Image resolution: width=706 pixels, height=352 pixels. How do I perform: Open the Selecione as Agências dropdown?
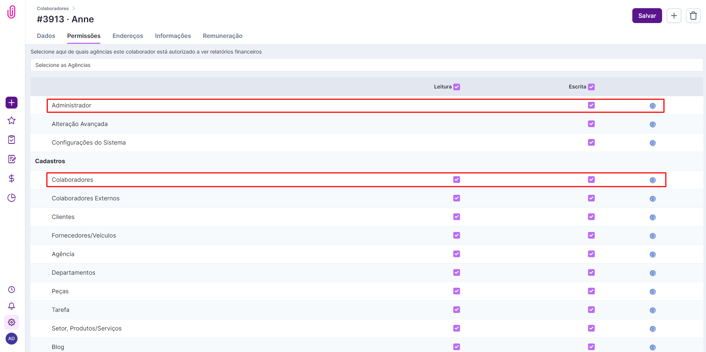coord(367,65)
